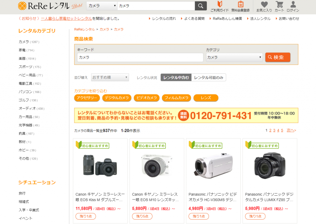Select ゴルフ category in sidebar
Image resolution: width=316 pixels, height=224 pixels.
(28, 100)
